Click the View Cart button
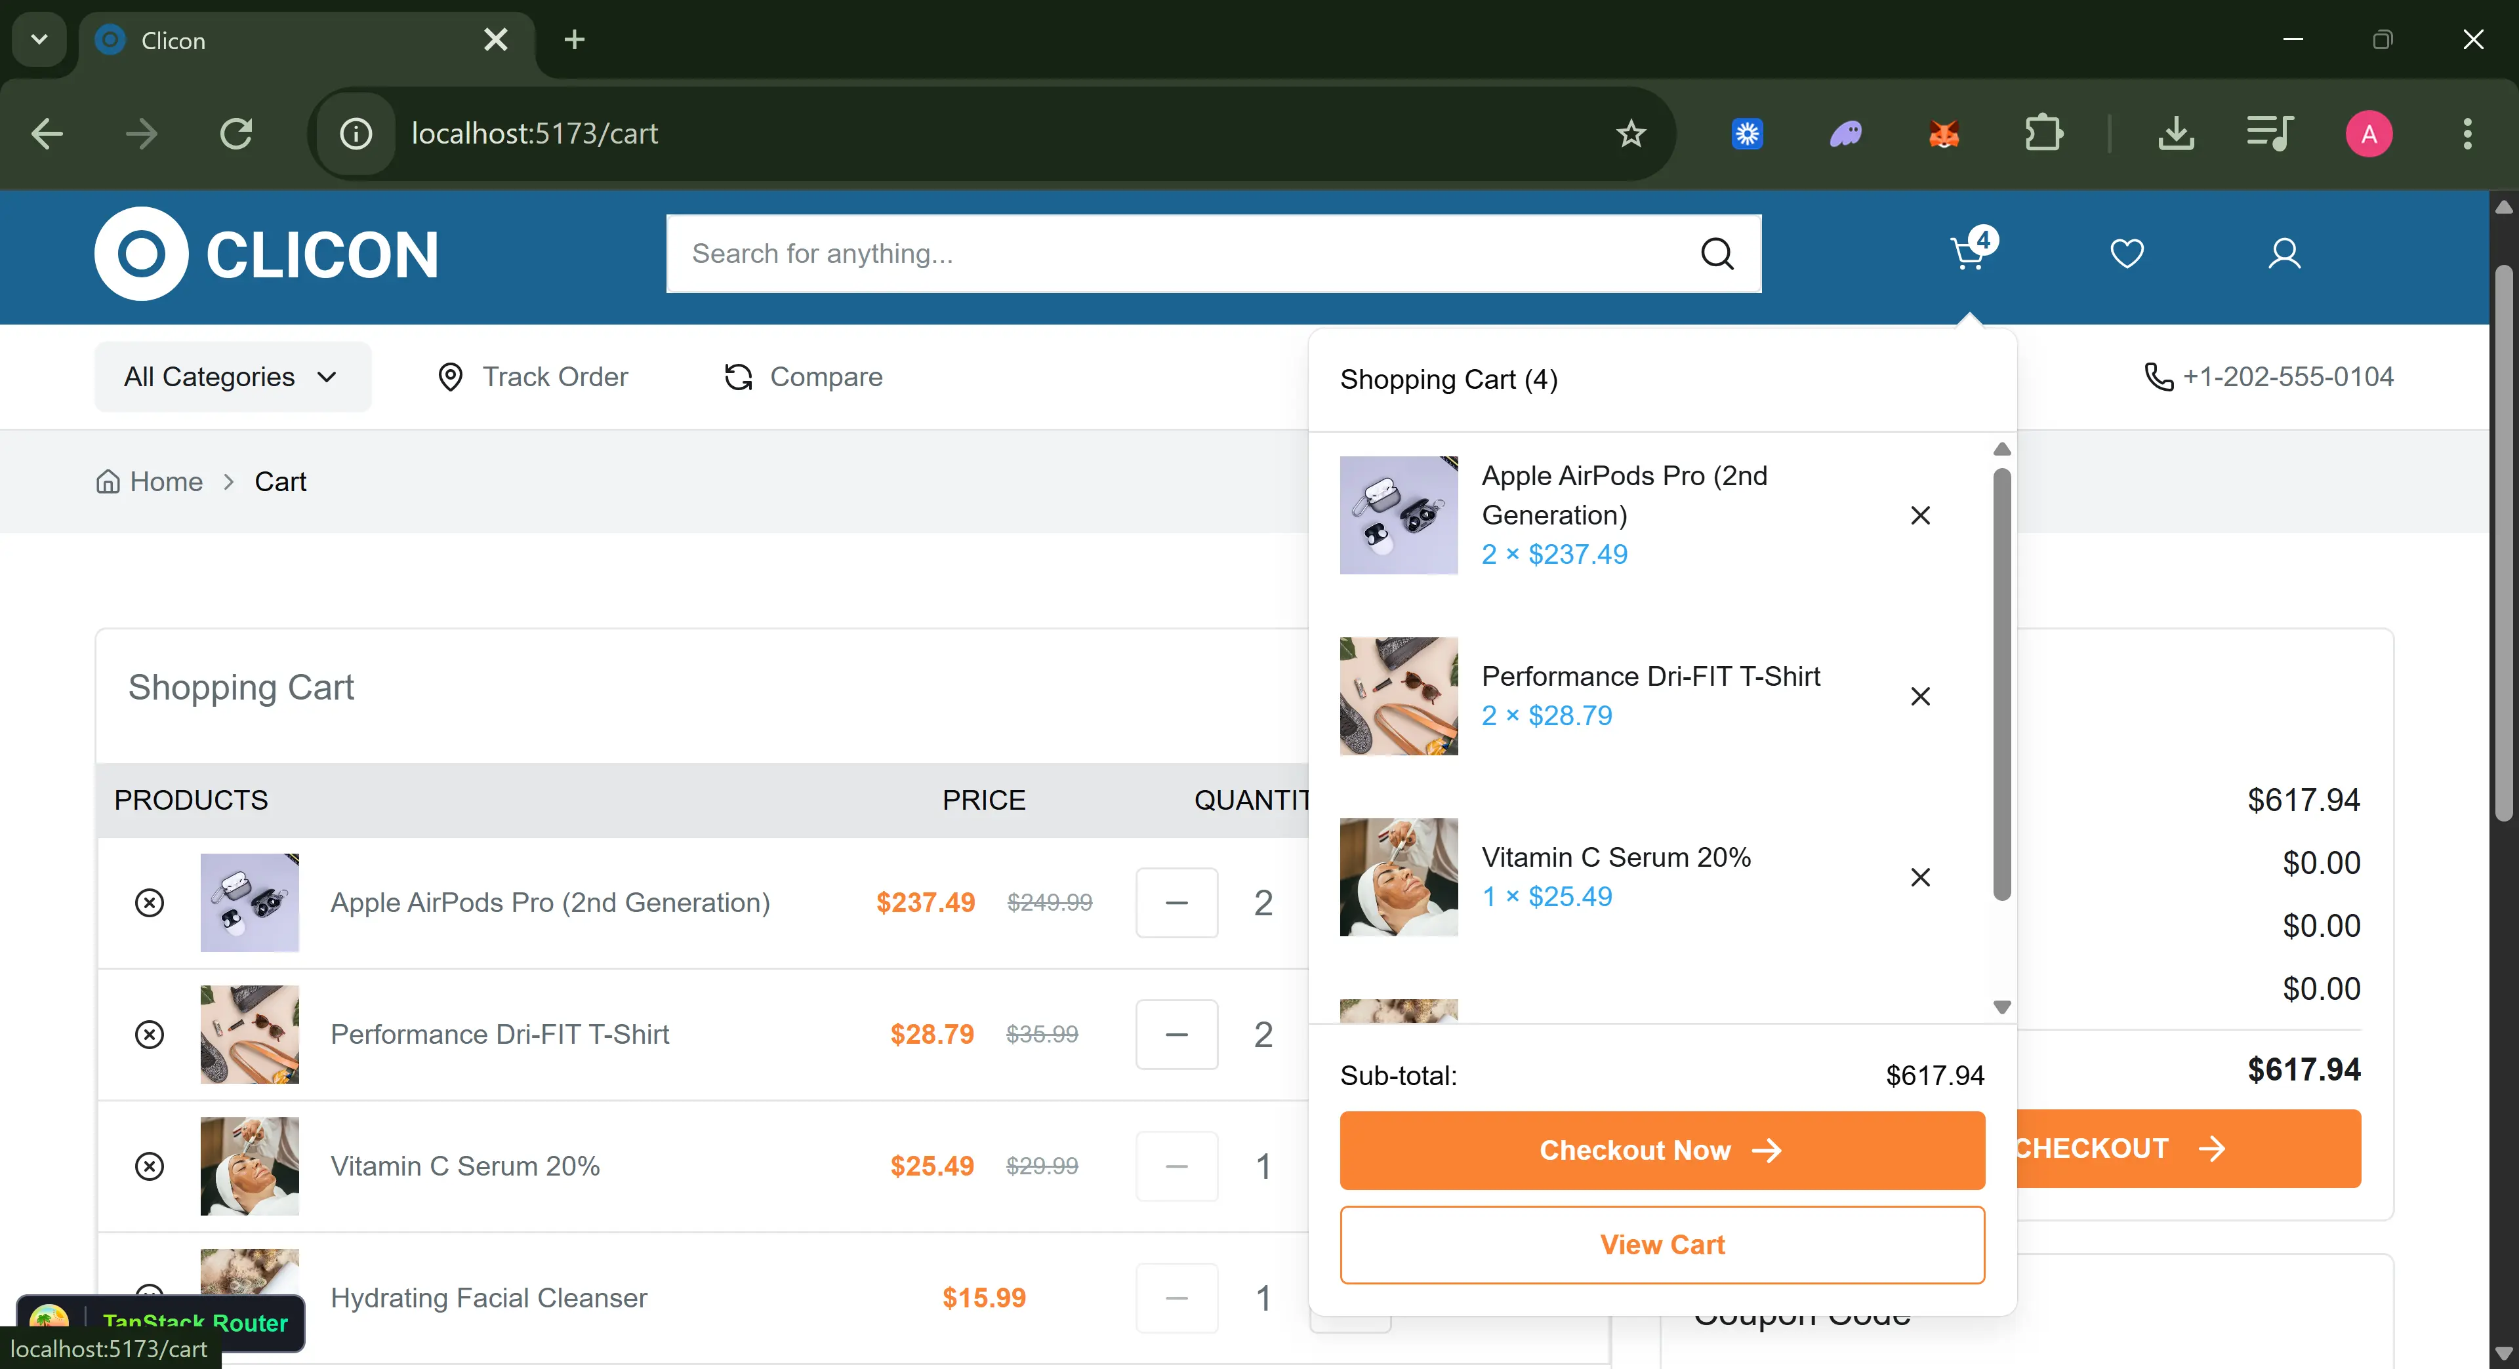The width and height of the screenshot is (2519, 1369). 1662,1245
